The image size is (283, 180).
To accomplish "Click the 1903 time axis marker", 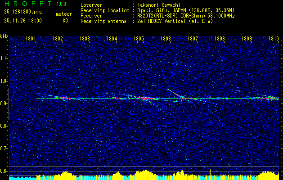I will (x=85, y=38).
